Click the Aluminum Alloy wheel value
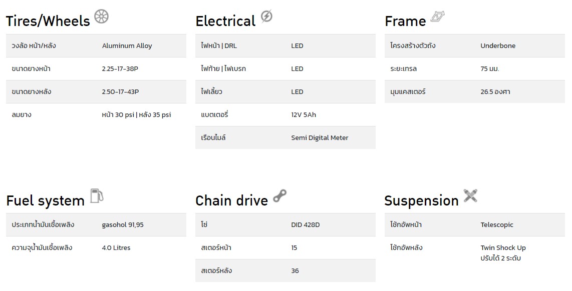572x291 pixels. click(x=127, y=46)
